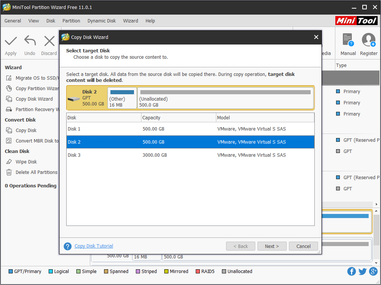Open the Copy Disk Tutorial link

pyautogui.click(x=94, y=246)
